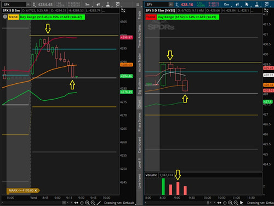Viewport: 274px width, 206px height.
Task: Click the SPX 5 D 5m chart title
Action: 12,10
